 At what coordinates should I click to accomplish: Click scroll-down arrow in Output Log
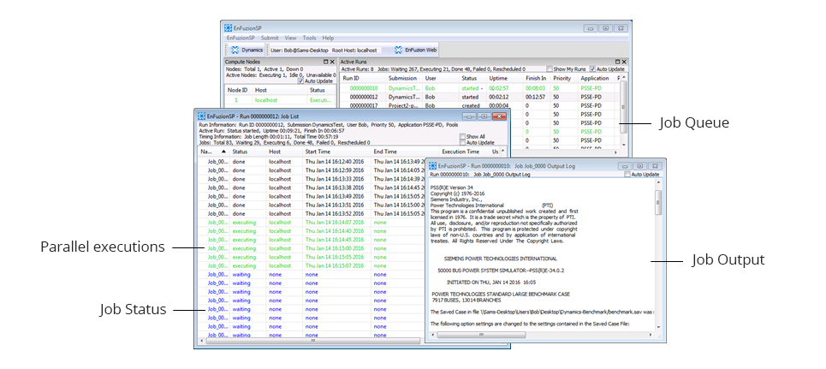(658, 327)
